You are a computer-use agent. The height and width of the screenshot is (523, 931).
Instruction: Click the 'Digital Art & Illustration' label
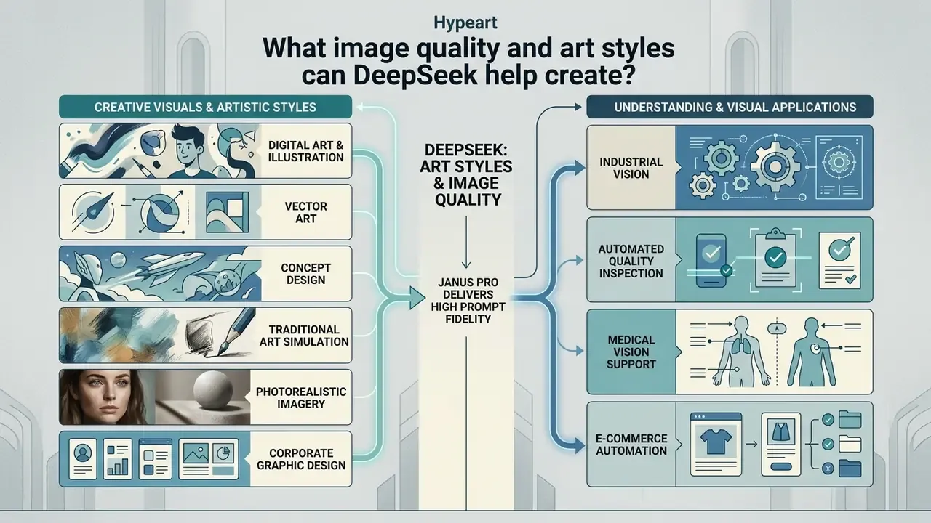pyautogui.click(x=305, y=150)
